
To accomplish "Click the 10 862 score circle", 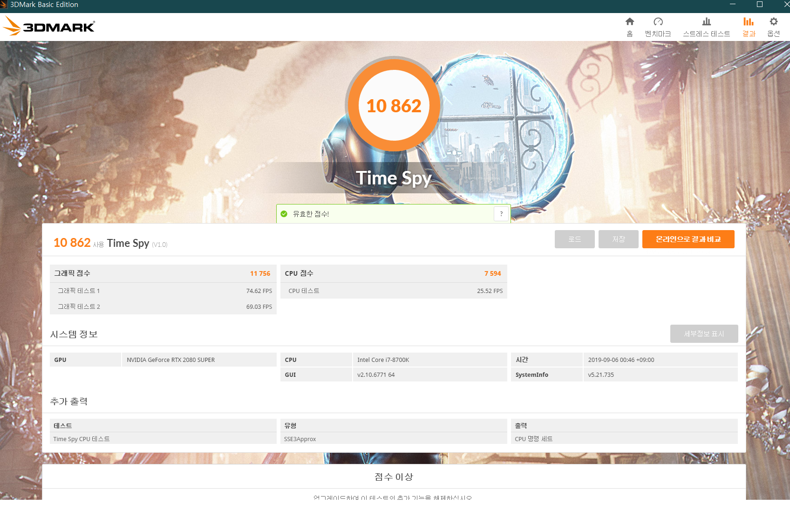I will point(394,106).
